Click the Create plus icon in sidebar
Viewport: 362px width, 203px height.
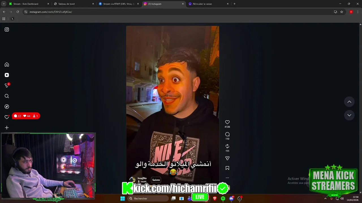tap(7, 128)
